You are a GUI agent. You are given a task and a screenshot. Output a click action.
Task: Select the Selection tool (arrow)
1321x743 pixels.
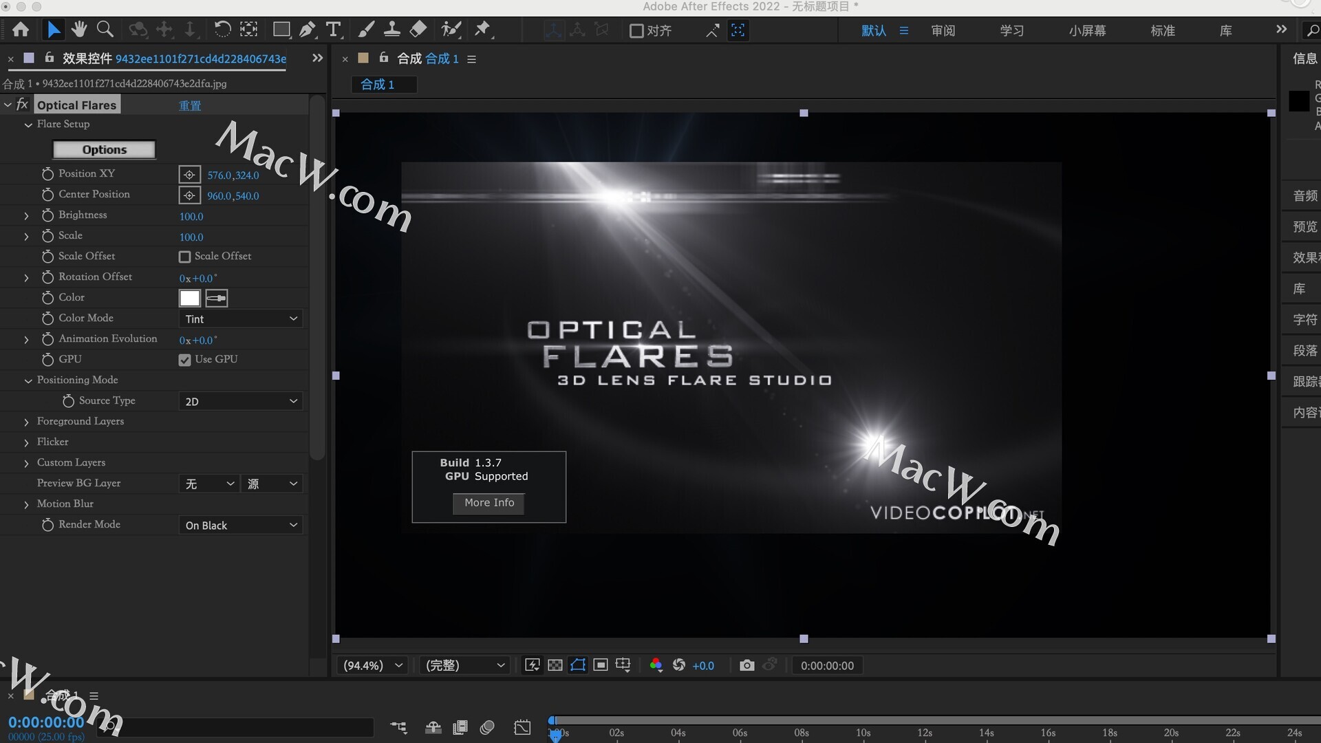click(x=52, y=30)
